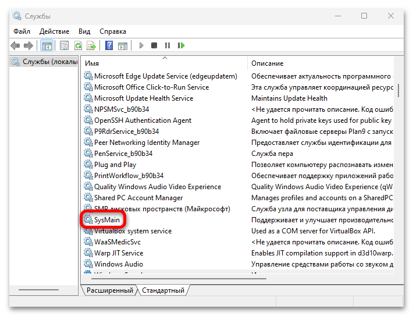Minimize the Службы window
Viewport: 413px width, 316px height.
click(338, 16)
